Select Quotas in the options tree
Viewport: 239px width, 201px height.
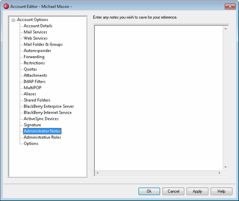(x=30, y=69)
